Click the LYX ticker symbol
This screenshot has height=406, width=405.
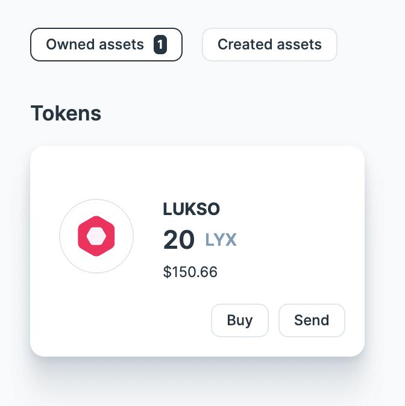[221, 240]
